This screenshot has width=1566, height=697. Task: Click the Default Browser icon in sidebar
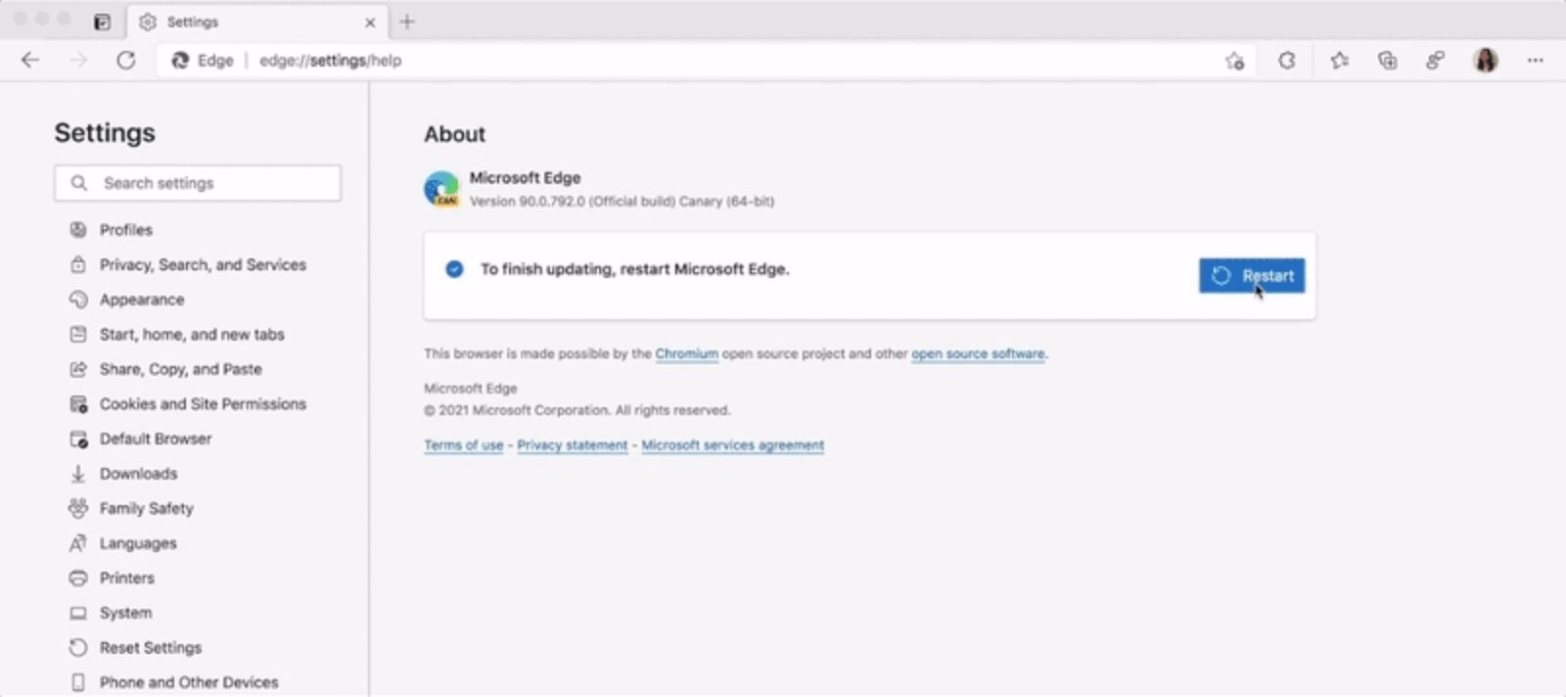(78, 439)
